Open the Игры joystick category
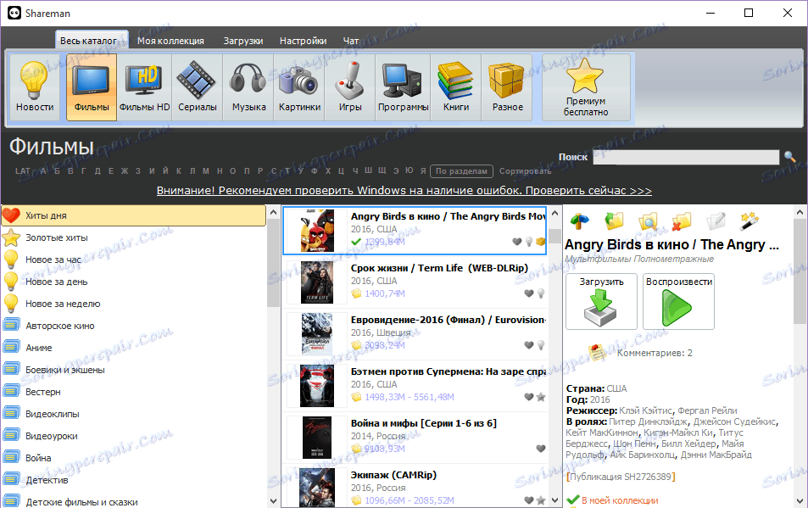 tap(350, 87)
